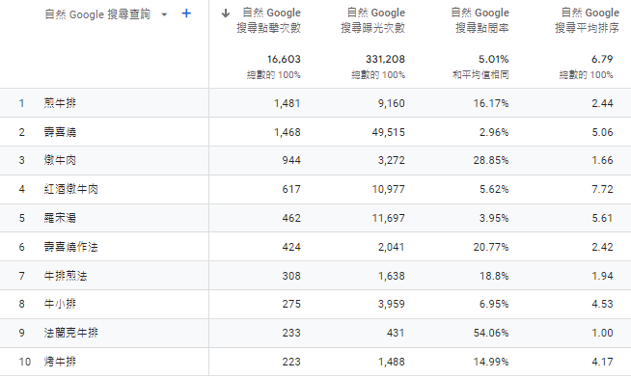The image size is (631, 378).
Task: Click clicks value 308 for 牛排煎法
Action: (x=291, y=276)
